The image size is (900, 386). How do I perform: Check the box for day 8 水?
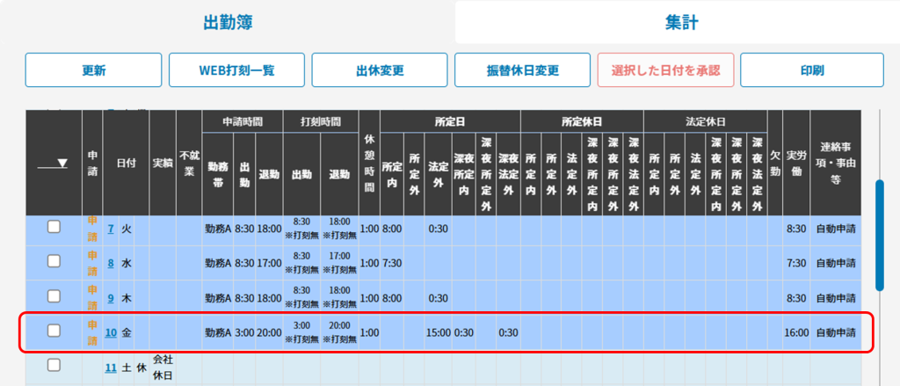coord(54,261)
